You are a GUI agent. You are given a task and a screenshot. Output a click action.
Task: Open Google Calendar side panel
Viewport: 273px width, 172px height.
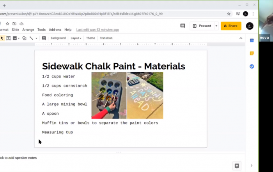(252, 40)
